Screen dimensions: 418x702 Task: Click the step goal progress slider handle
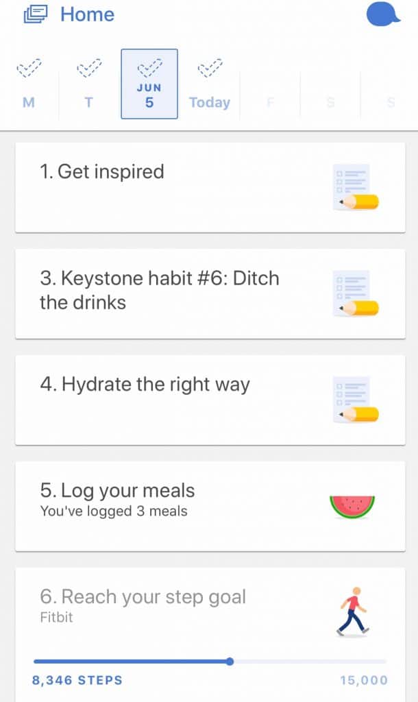click(x=230, y=662)
